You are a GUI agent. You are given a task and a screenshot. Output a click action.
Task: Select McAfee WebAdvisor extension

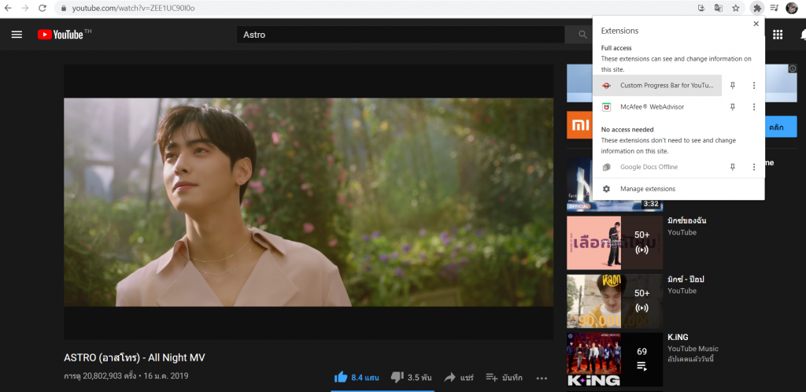coord(657,107)
